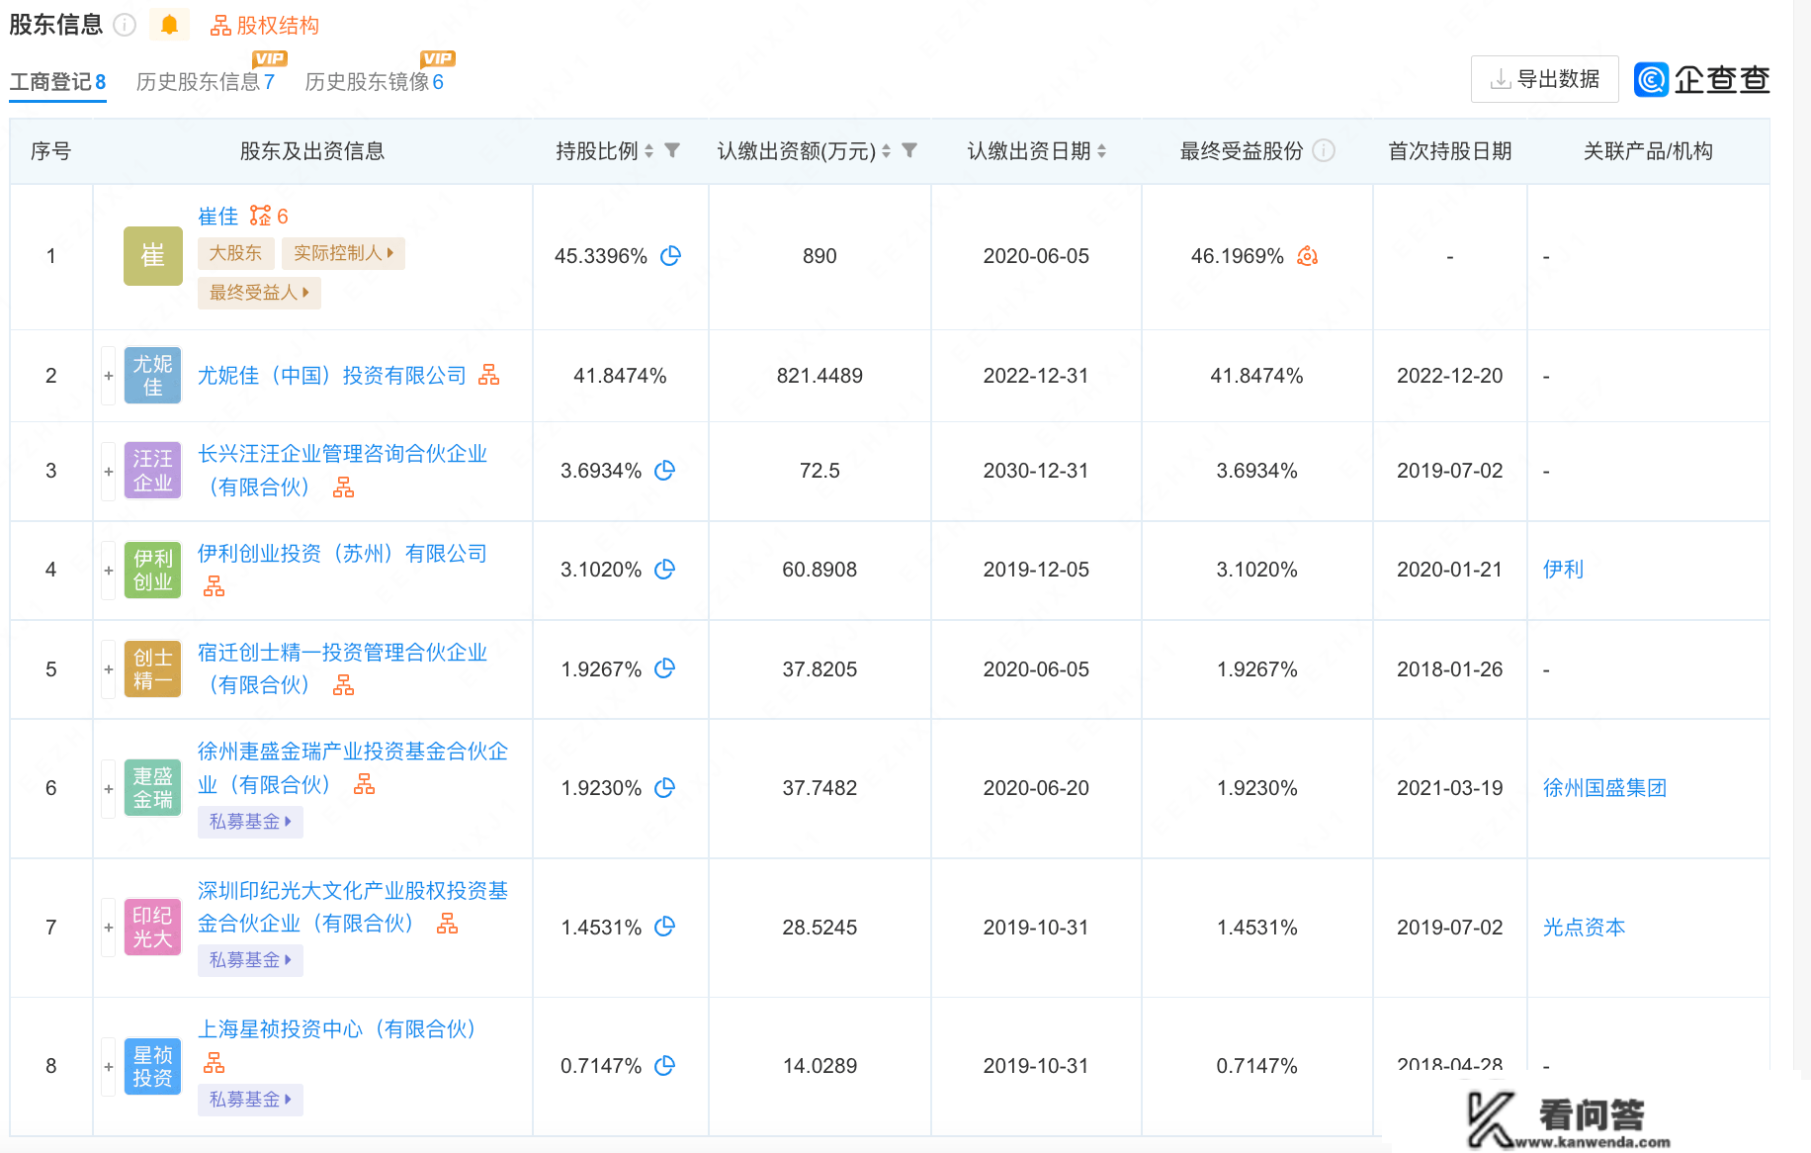Image resolution: width=1811 pixels, height=1153 pixels.
Task: Click equity structure icon under 上海星祯投资中心
Action: tap(214, 1063)
